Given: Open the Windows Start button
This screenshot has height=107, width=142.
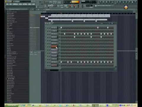Looking at the screenshot, I should [12, 106].
